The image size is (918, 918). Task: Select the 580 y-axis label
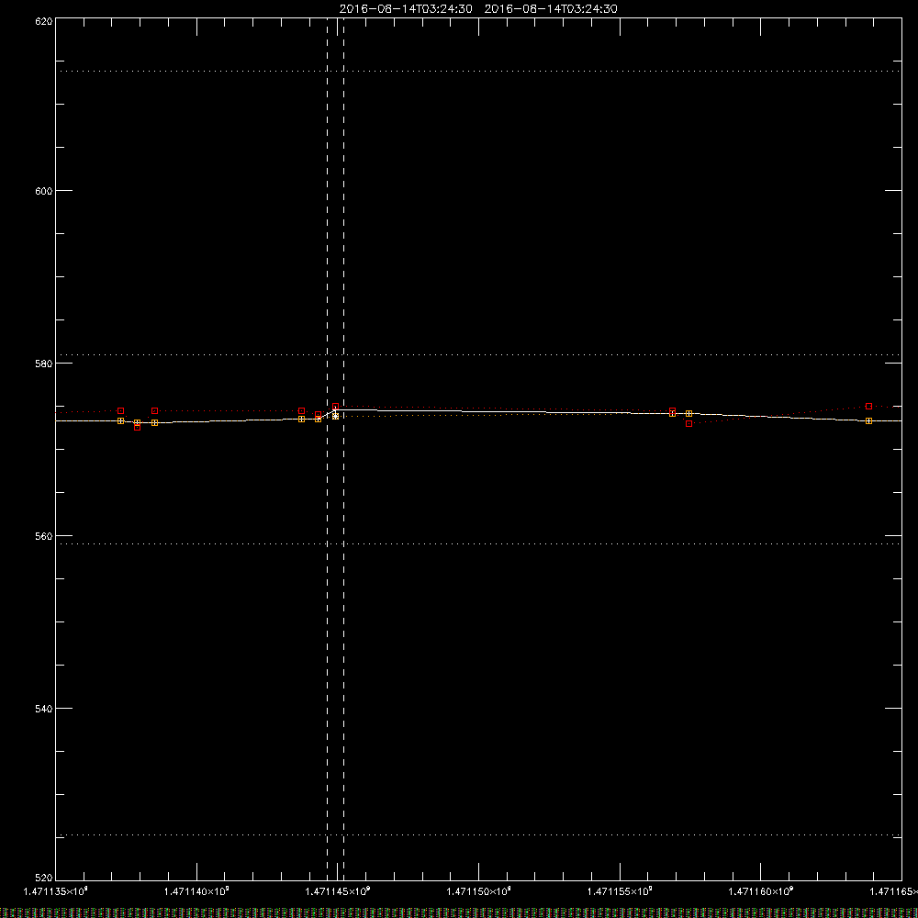coord(44,364)
